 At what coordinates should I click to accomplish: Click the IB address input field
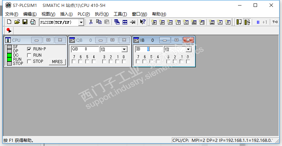point(149,49)
